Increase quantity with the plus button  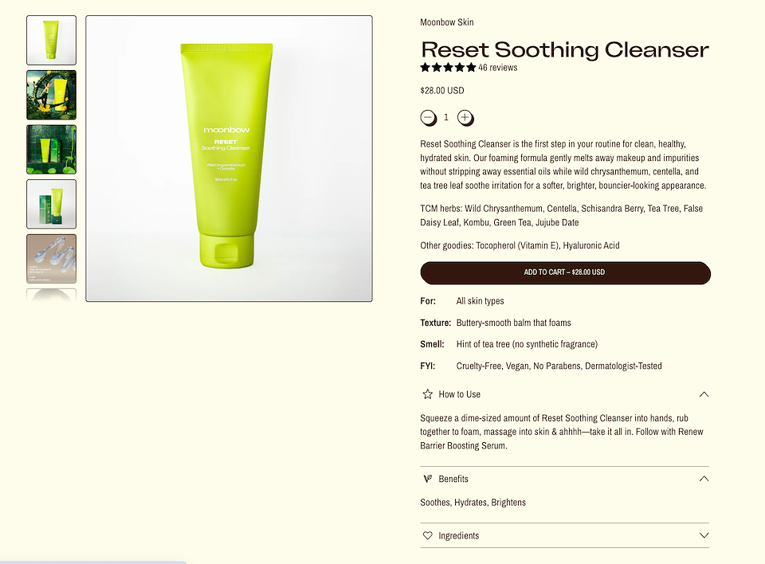pyautogui.click(x=465, y=118)
